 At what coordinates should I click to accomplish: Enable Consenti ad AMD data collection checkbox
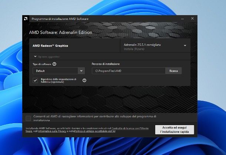[x=28, y=118]
